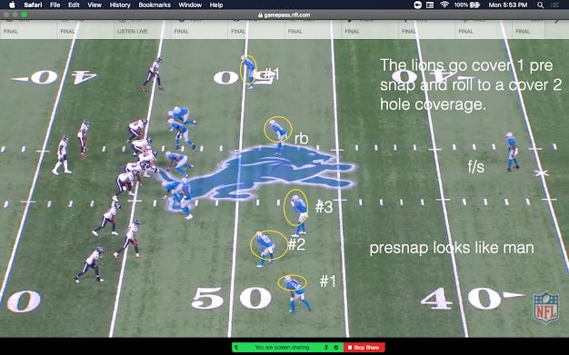
Task: Open the File menu
Action: [55, 5]
